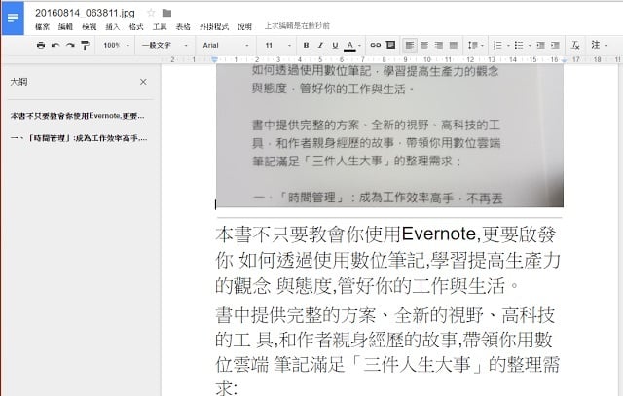Toggle italic formatting
Screen dimensions: 623x396
coord(320,46)
